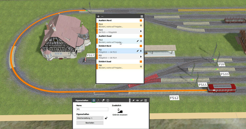246x129 pixels.
Task: Click Gelände anpassen terrain icon
Action: point(120,111)
